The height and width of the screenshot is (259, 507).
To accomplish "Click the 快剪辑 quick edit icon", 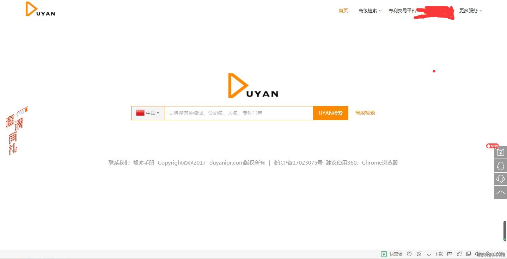I will tap(392, 254).
